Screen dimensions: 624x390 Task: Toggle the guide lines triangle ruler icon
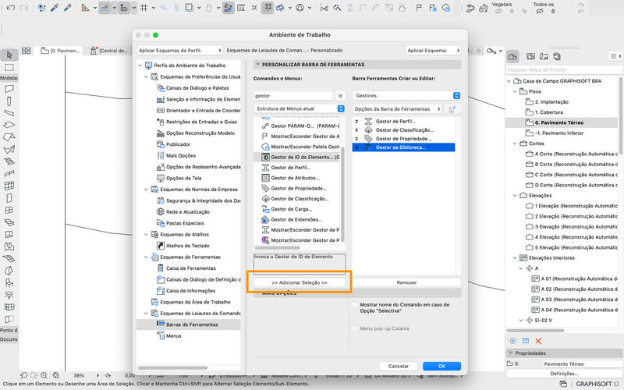85,8
